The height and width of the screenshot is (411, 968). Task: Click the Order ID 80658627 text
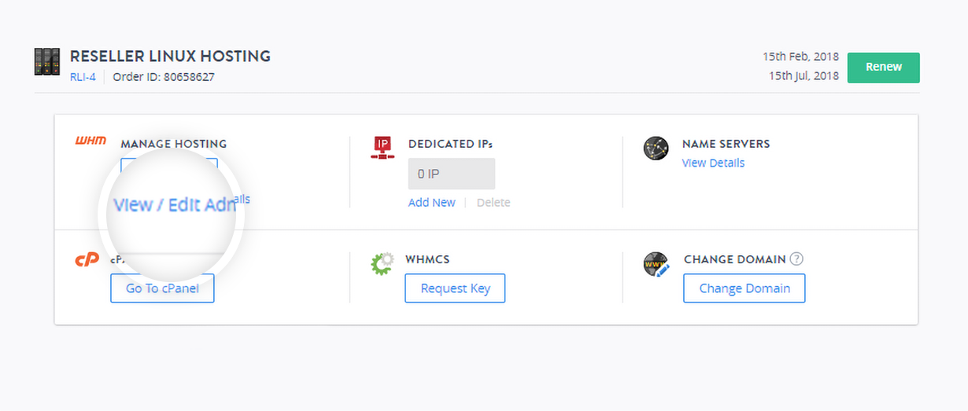click(164, 77)
